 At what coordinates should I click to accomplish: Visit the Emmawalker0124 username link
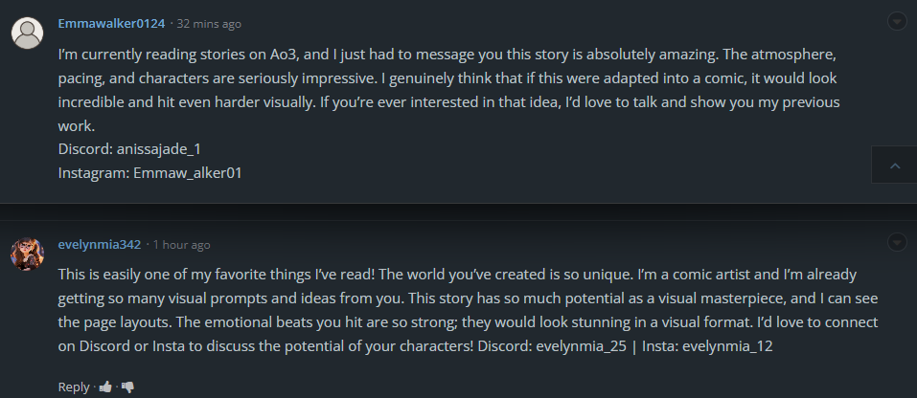[111, 22]
